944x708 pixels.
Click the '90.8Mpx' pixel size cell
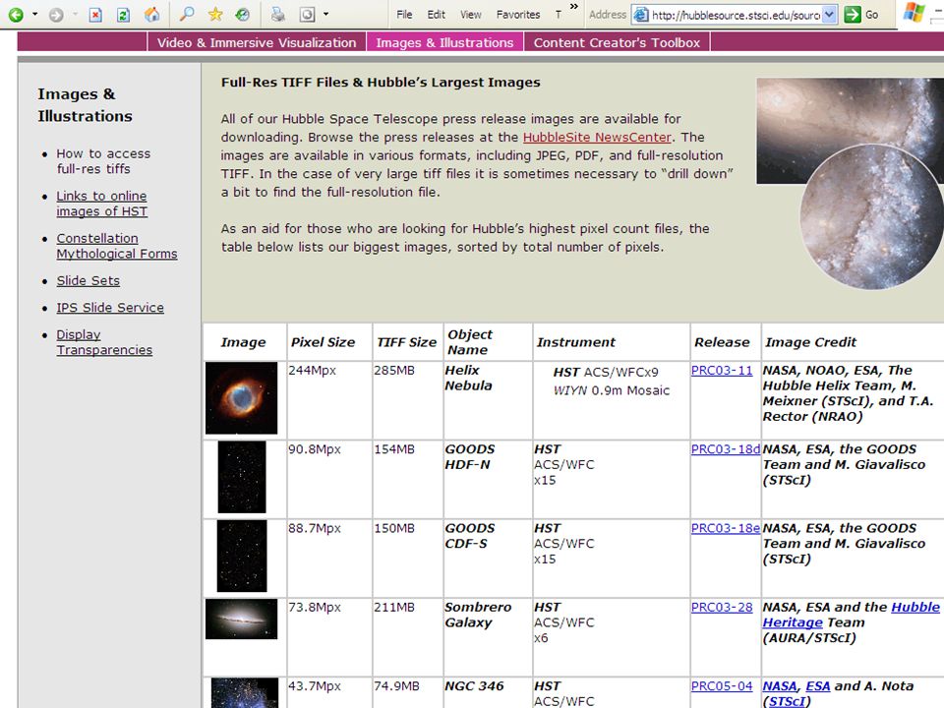(x=315, y=449)
